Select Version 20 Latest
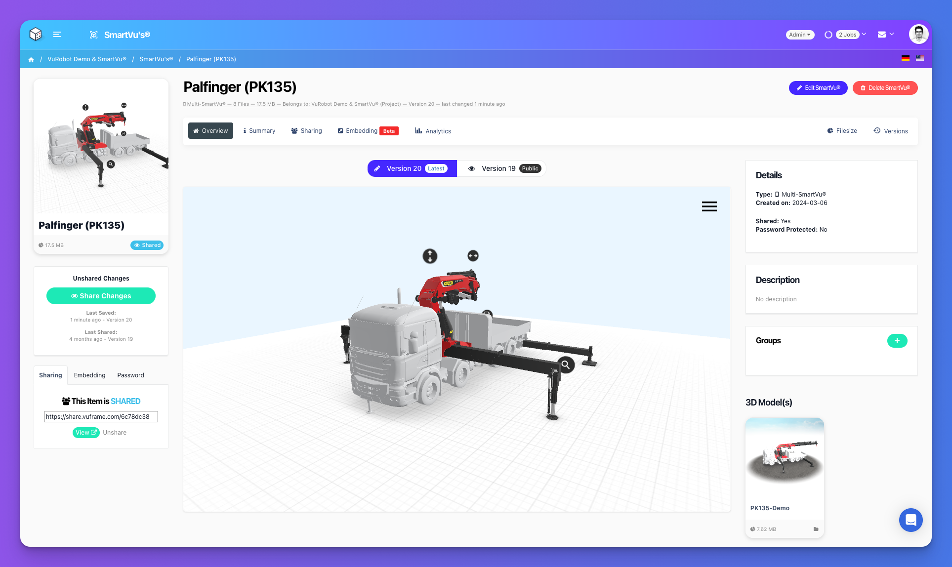 (412, 168)
